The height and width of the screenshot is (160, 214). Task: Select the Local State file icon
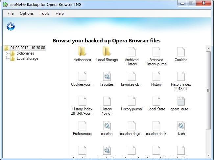[x=156, y=101]
